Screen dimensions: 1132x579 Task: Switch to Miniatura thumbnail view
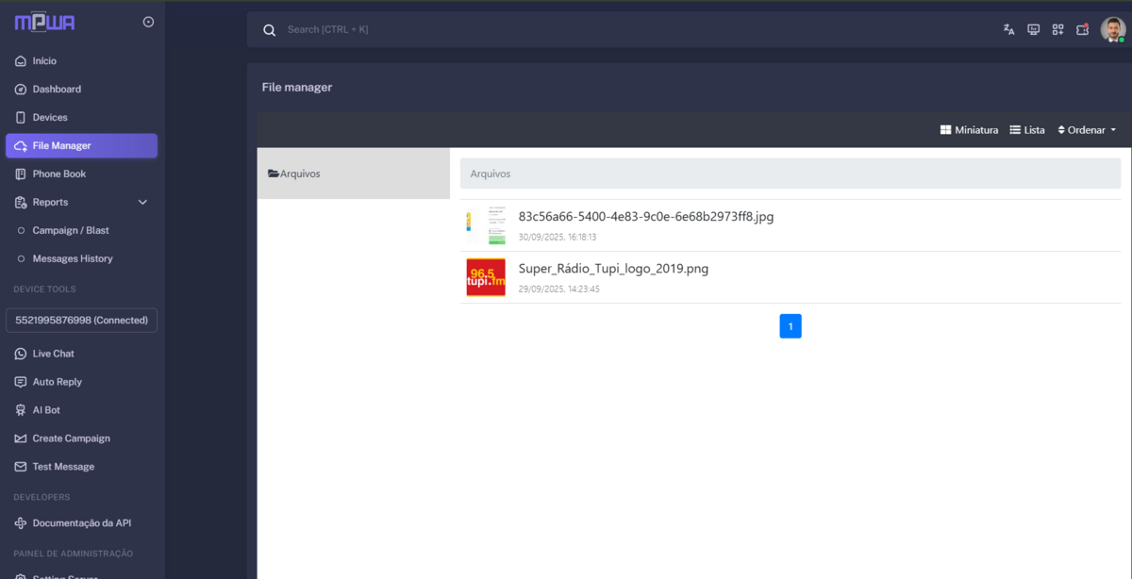(x=969, y=130)
